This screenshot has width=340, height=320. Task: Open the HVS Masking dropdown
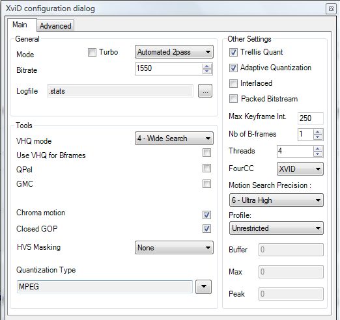[x=174, y=248]
